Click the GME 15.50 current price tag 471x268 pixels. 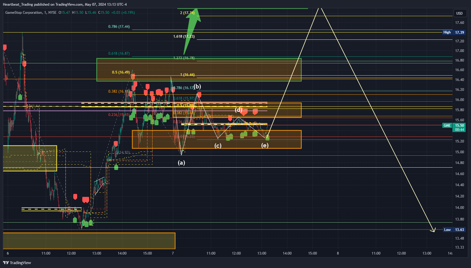[x=454, y=125]
